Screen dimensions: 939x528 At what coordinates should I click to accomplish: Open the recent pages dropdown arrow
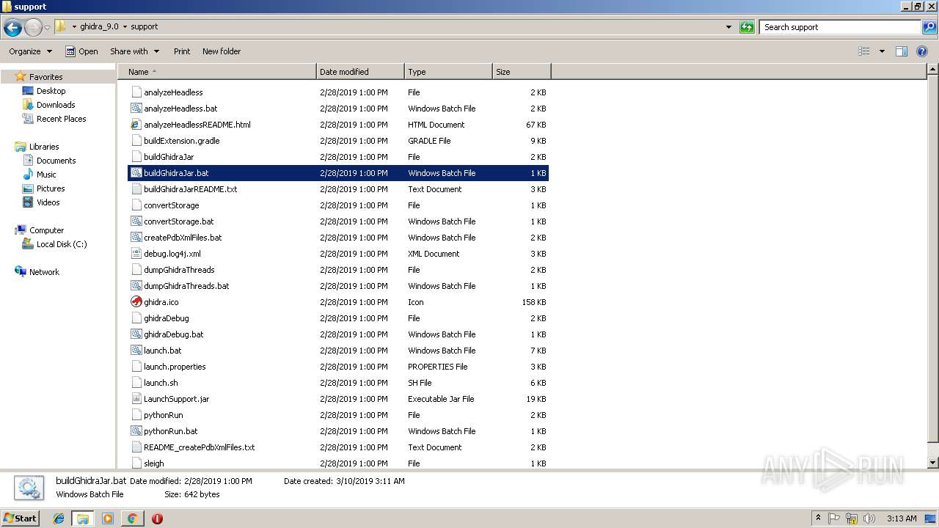click(x=47, y=28)
